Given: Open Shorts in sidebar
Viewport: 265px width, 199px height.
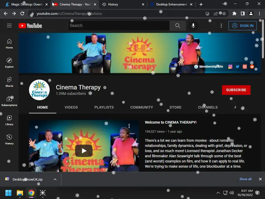Looking at the screenshot, I should pyautogui.click(x=9, y=82).
